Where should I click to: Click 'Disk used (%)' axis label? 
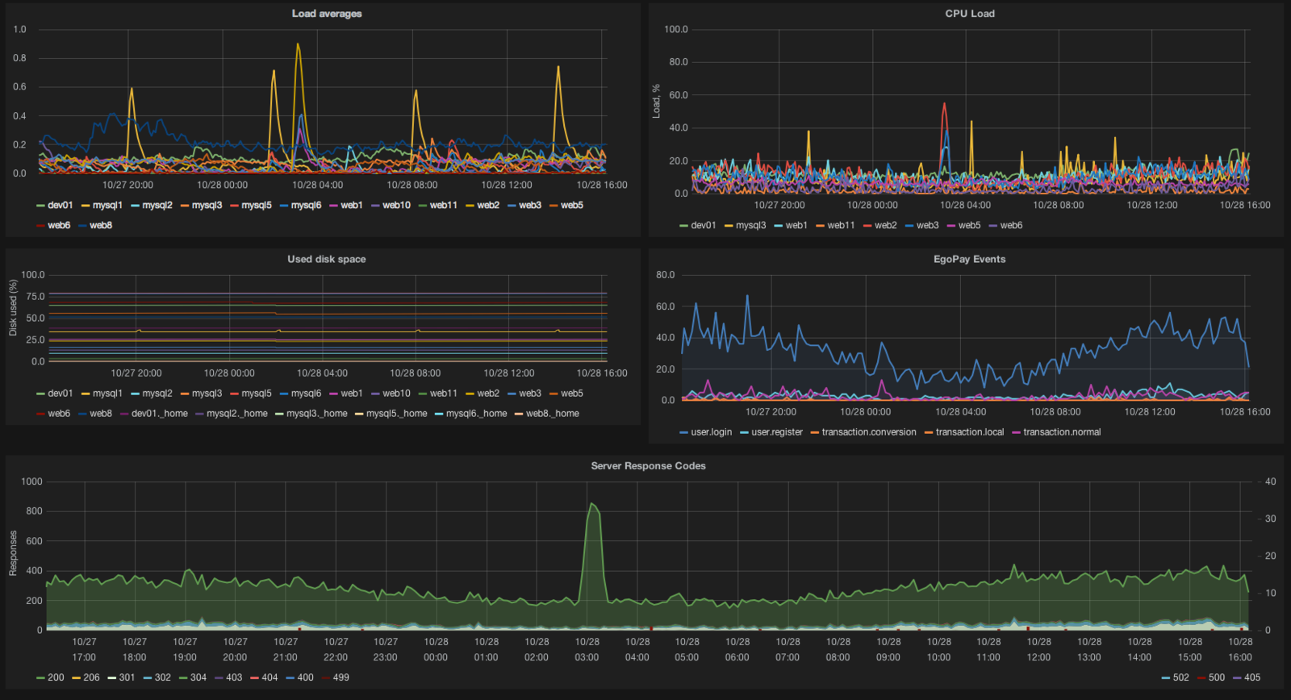[x=13, y=308]
